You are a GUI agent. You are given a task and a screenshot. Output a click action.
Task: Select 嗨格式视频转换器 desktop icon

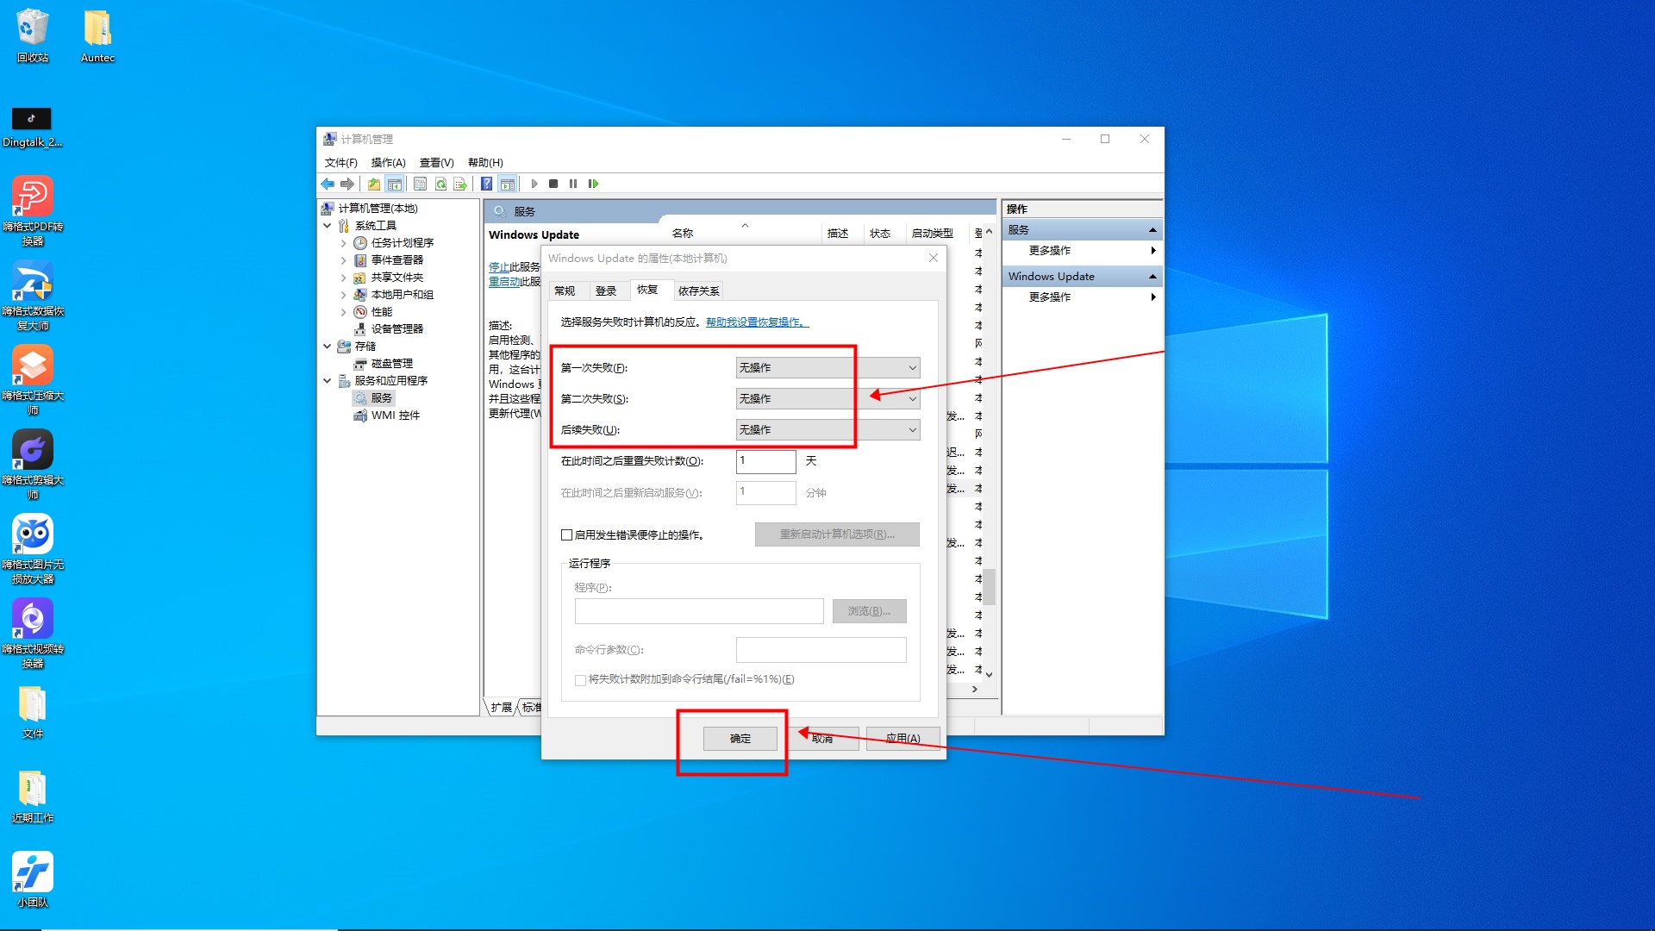tap(33, 634)
